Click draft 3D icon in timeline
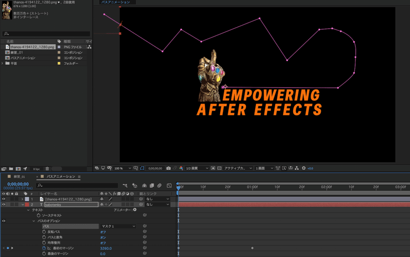The width and height of the screenshot is (410, 257). coord(135,186)
